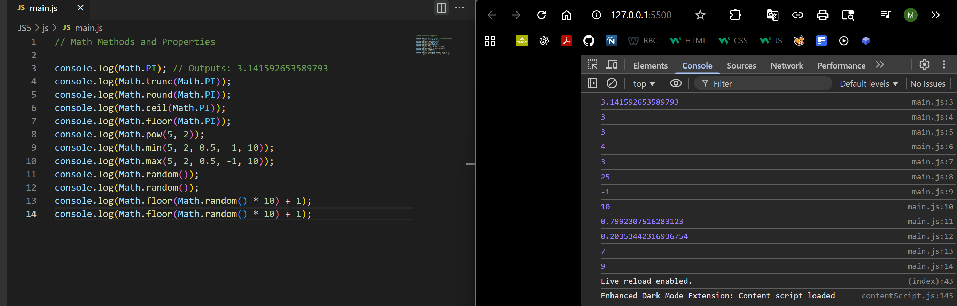Switch to the Sources tab
This screenshot has height=306, width=957.
(741, 66)
